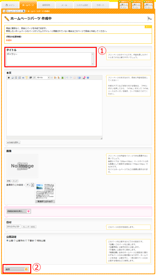This screenshot has height=275, width=156.
Task: Open the サポート tab
Action: 100,5
